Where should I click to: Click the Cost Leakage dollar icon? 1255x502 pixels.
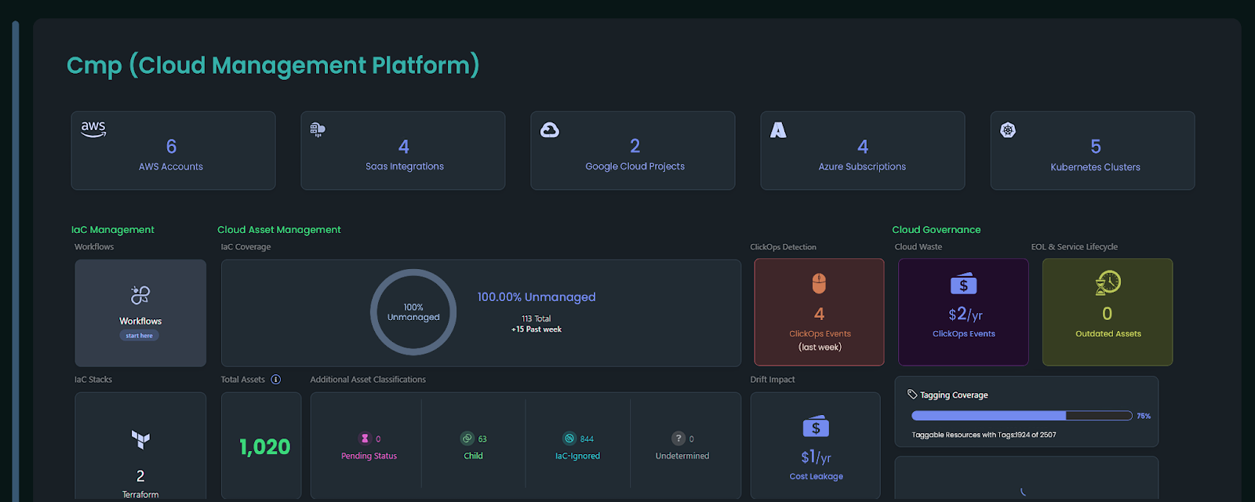pyautogui.click(x=816, y=427)
